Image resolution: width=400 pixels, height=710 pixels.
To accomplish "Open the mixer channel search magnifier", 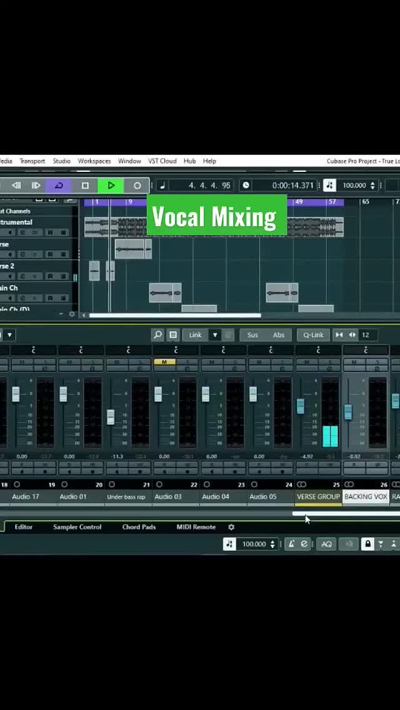I will tap(157, 334).
